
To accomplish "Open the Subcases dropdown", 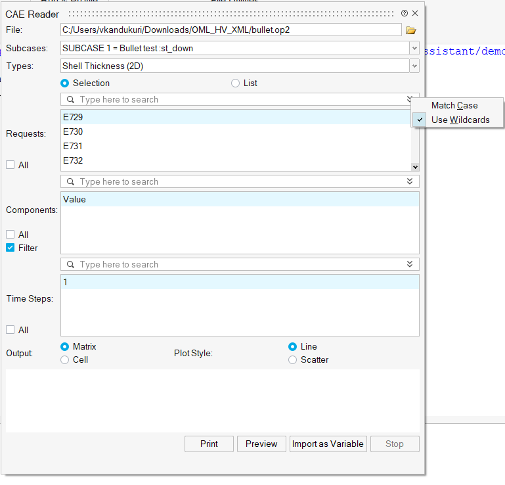I will (414, 48).
